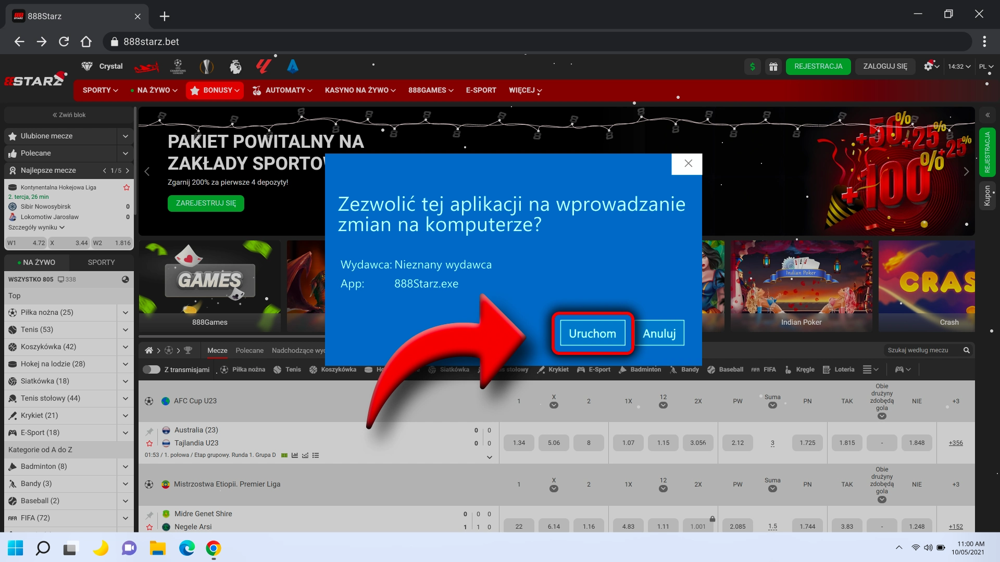Switch to the Polecane tab
Image resolution: width=1000 pixels, height=562 pixels.
(249, 350)
